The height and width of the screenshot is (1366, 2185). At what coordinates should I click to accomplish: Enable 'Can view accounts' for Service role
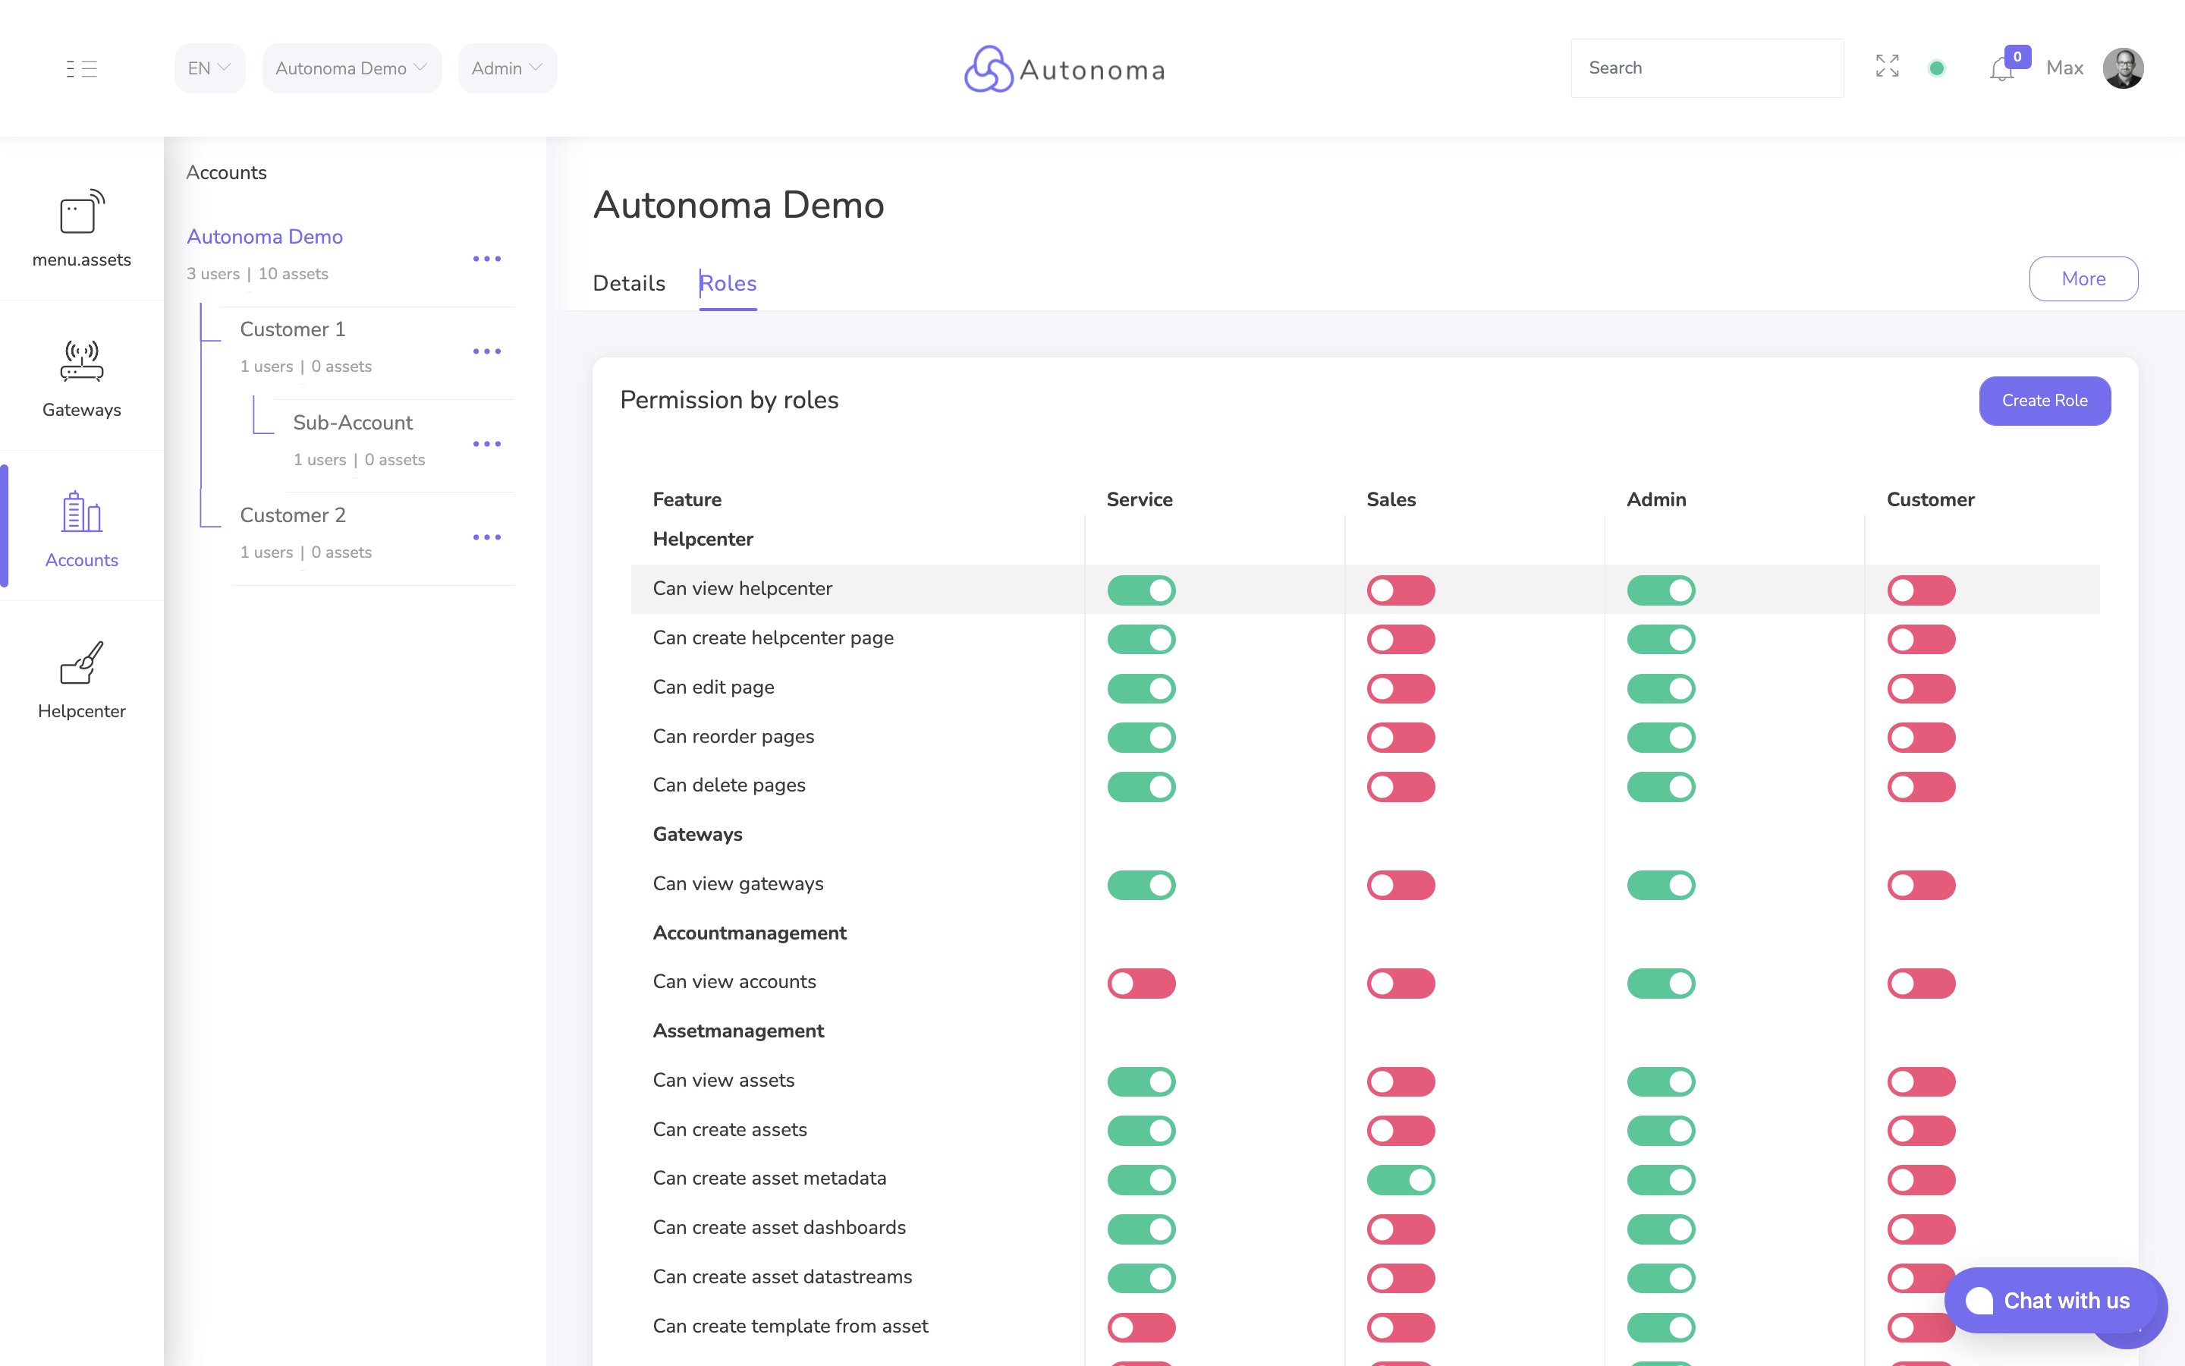pyautogui.click(x=1142, y=983)
